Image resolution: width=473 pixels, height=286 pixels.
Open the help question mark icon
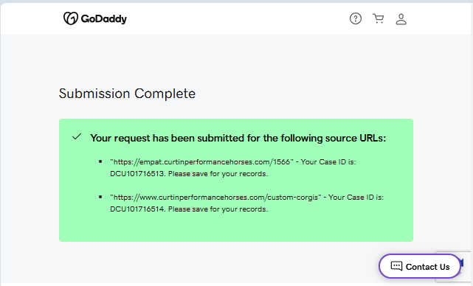coord(356,18)
